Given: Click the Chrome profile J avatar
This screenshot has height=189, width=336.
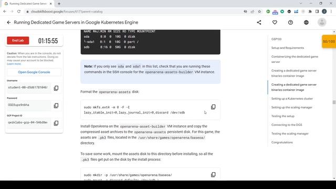Looking at the screenshot, I should 324,12.
